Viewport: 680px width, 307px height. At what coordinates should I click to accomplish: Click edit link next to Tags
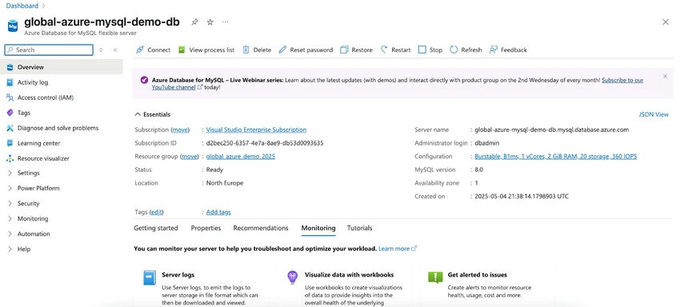pyautogui.click(x=156, y=212)
